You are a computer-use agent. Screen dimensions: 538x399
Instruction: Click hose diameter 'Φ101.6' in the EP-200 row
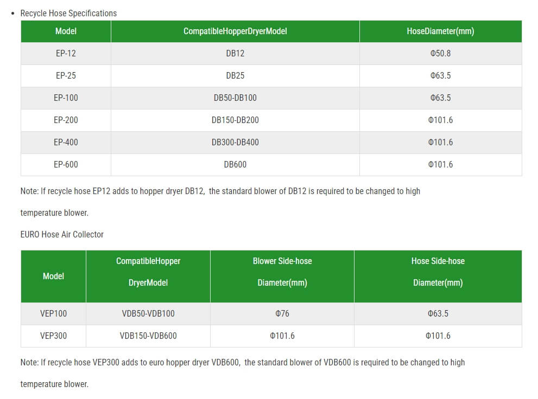coord(441,120)
